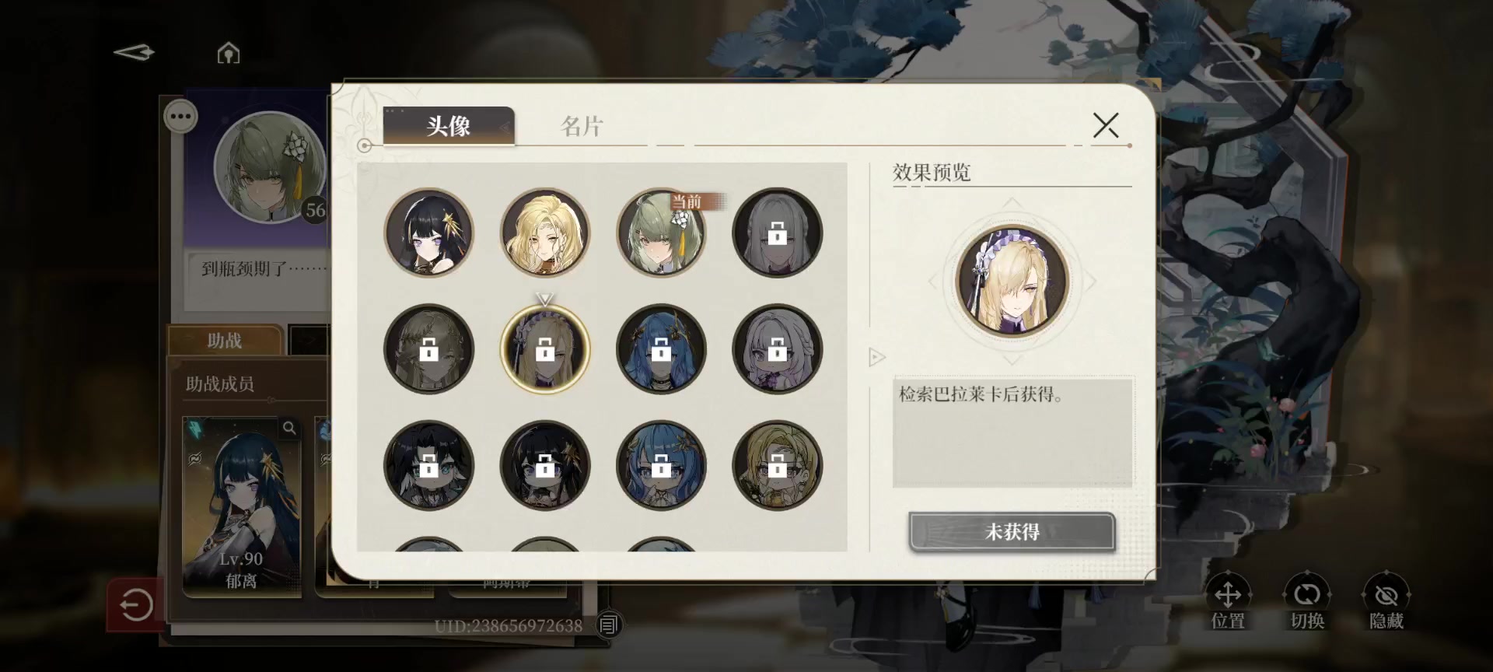Viewport: 1493px width, 672px height.
Task: Click magnifier on 郁离 support card
Action: tap(289, 428)
